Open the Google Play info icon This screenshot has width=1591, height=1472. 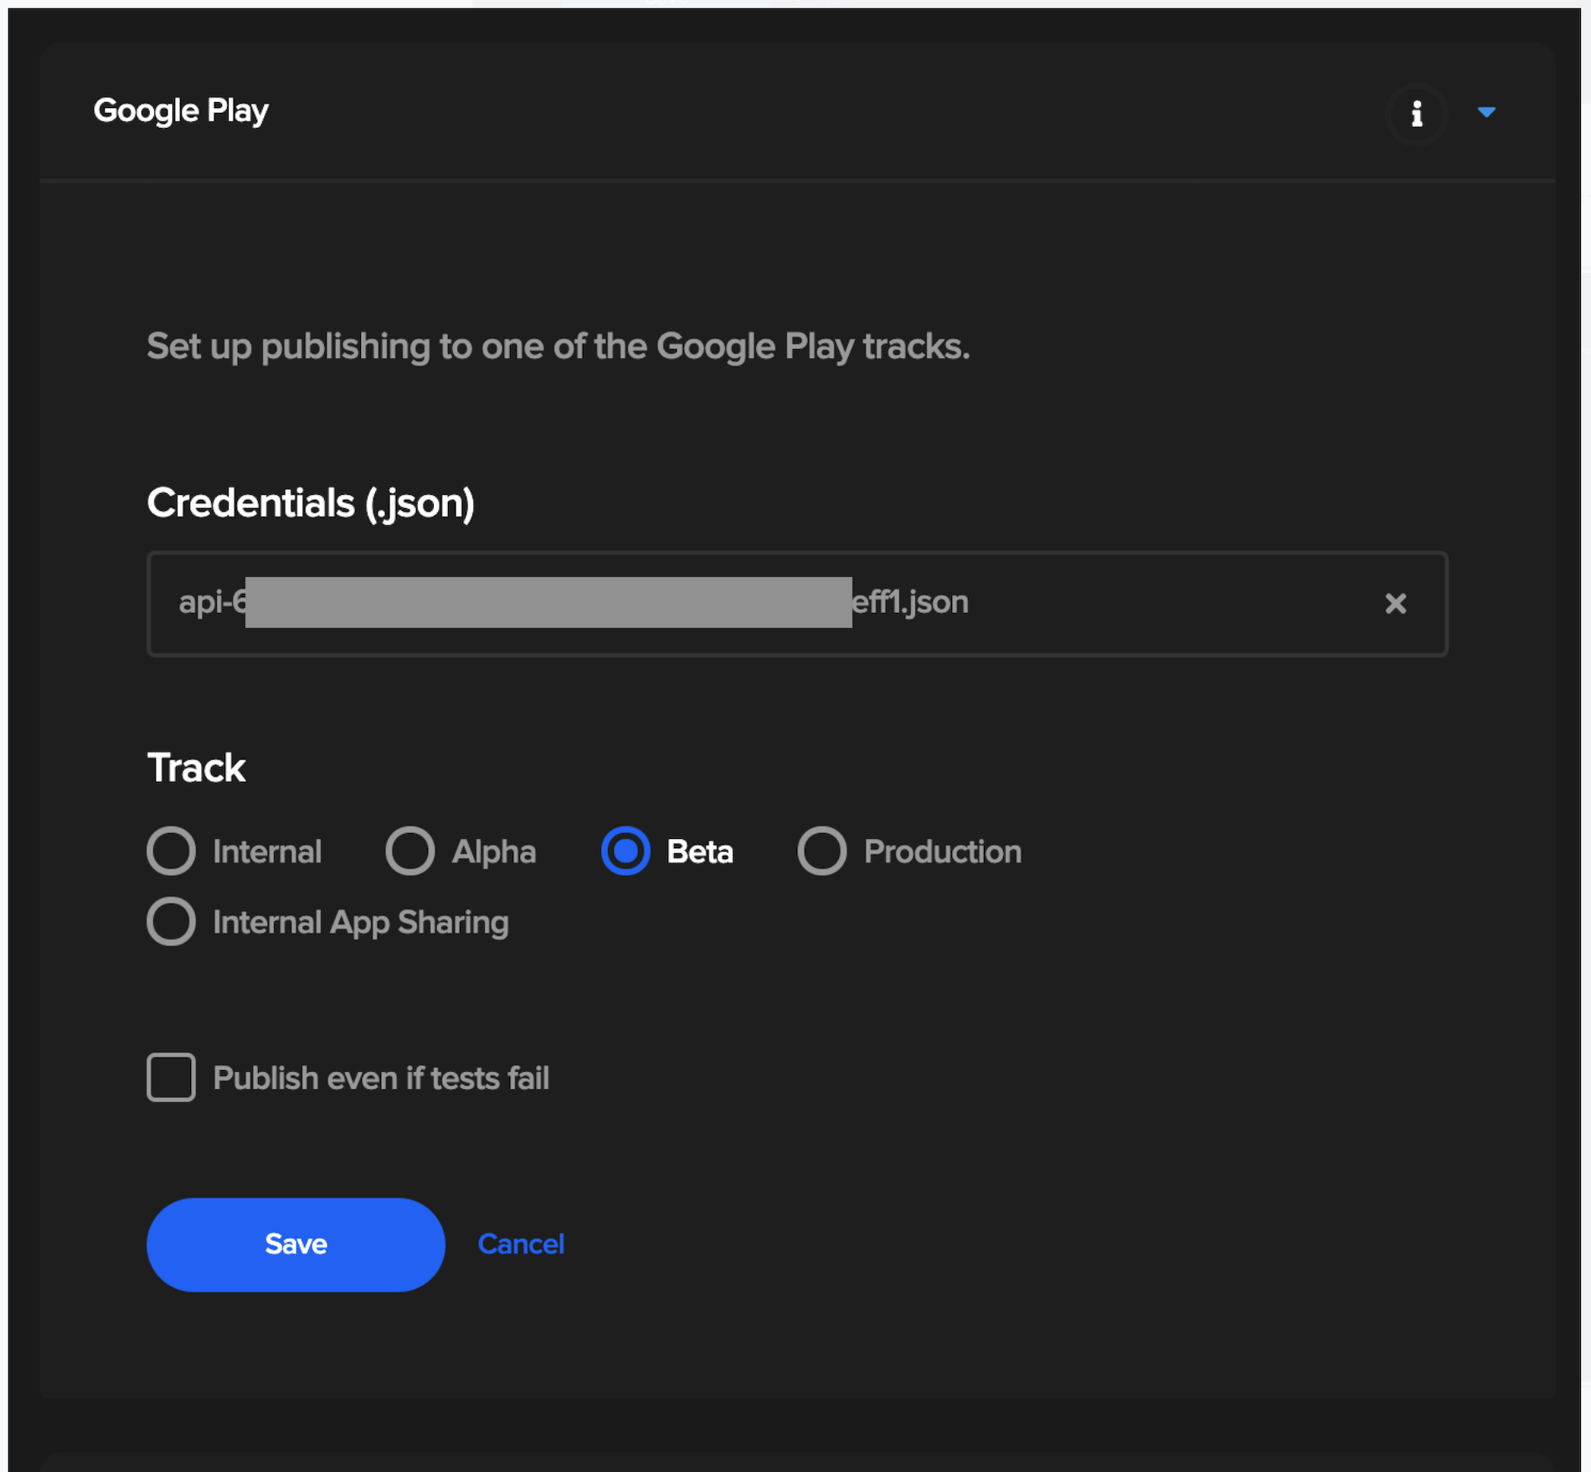pyautogui.click(x=1416, y=113)
